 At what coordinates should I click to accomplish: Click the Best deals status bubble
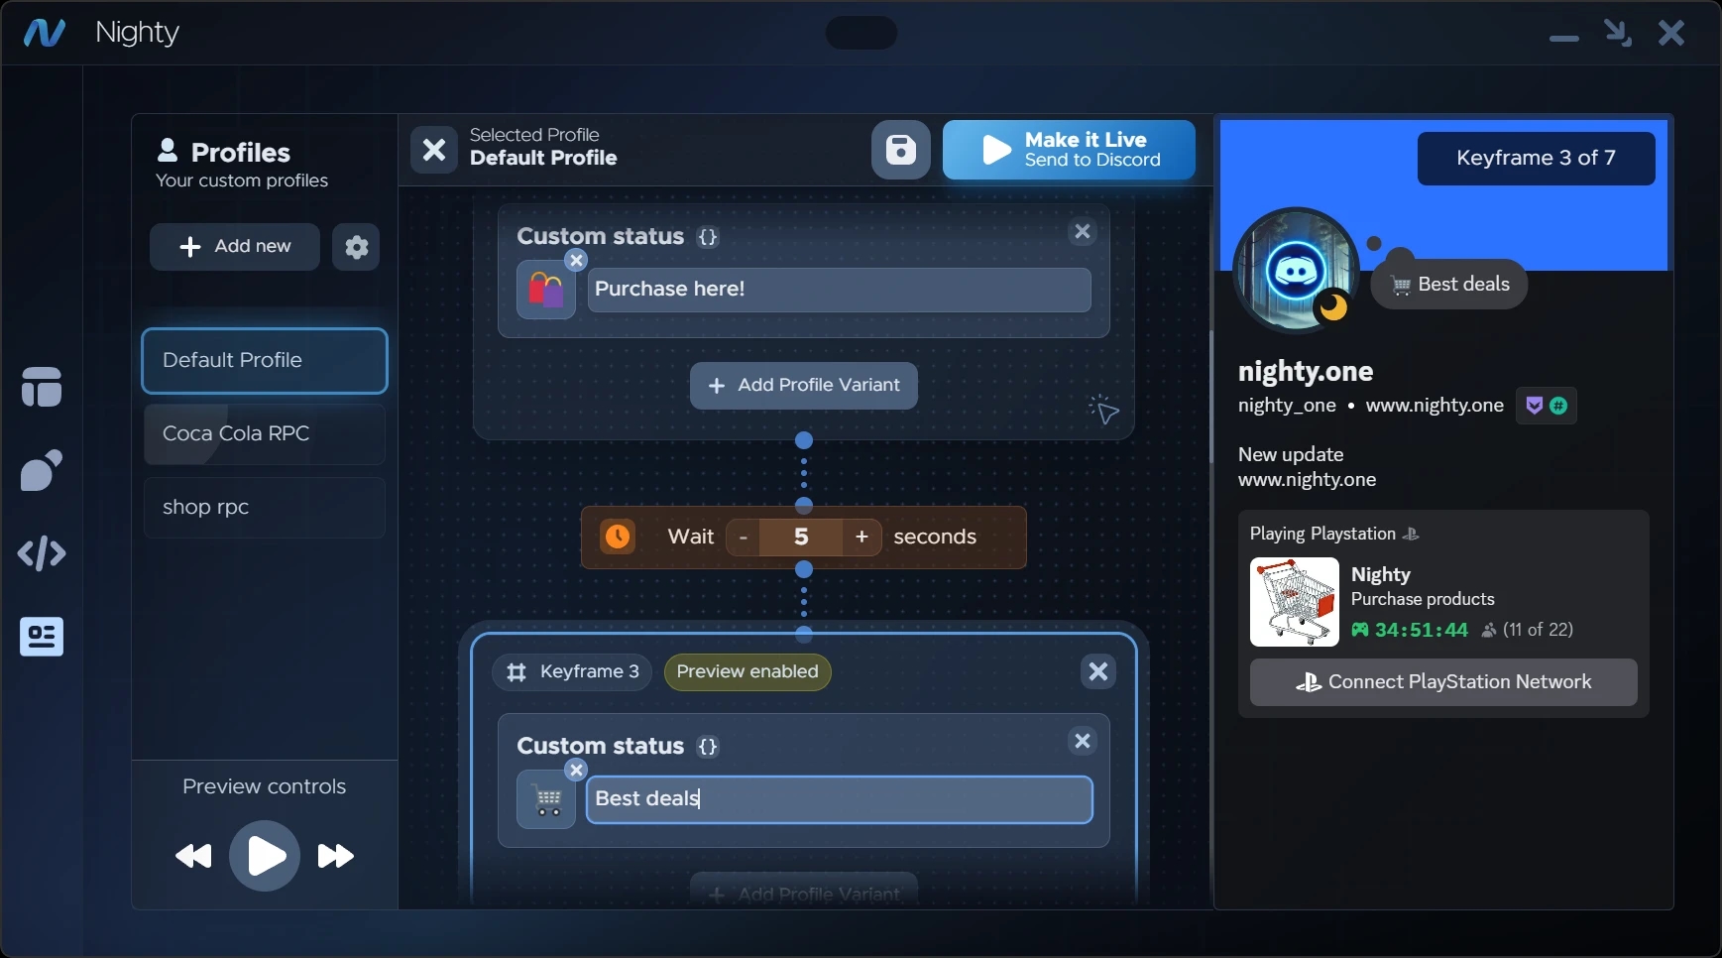tap(1449, 285)
